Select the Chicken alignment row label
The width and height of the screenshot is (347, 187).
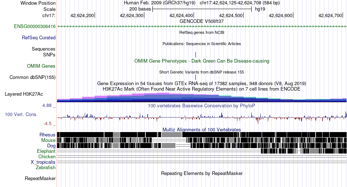[47, 156]
